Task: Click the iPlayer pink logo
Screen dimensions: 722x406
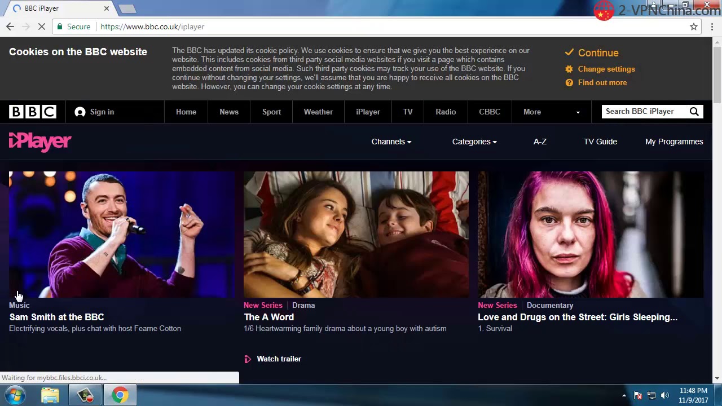Action: [40, 142]
